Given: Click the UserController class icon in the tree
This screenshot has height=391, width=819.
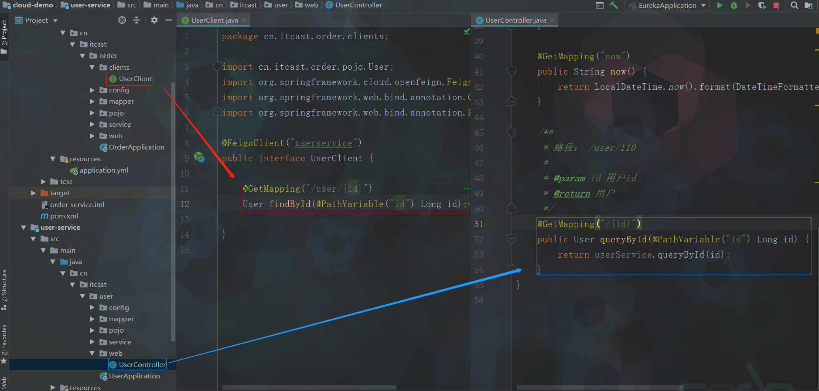Looking at the screenshot, I should tap(113, 365).
